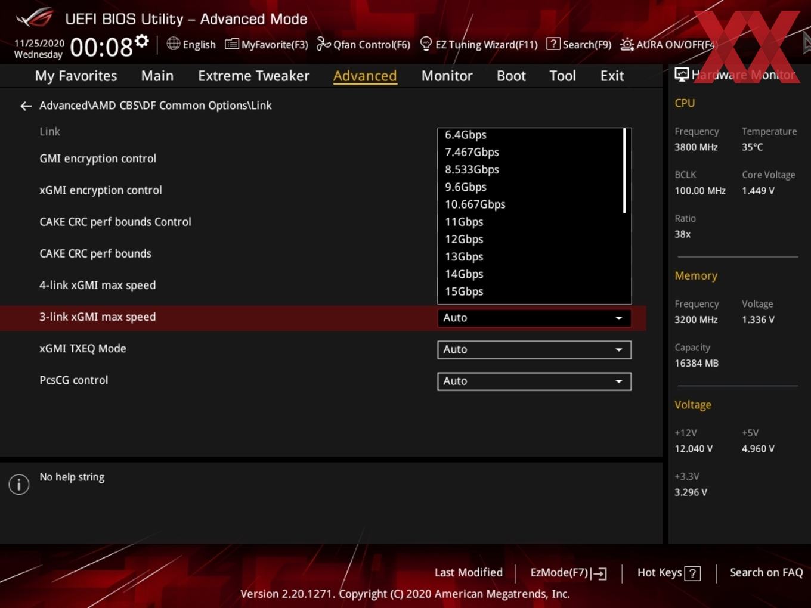The height and width of the screenshot is (608, 811).
Task: Open the Extreme Tweaker tab
Action: [x=253, y=76]
